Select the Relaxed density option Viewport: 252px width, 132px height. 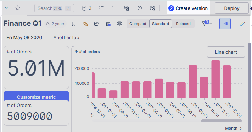pos(183,24)
